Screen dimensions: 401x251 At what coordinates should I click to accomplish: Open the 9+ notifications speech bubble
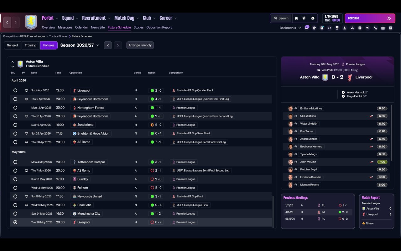[x=307, y=27]
